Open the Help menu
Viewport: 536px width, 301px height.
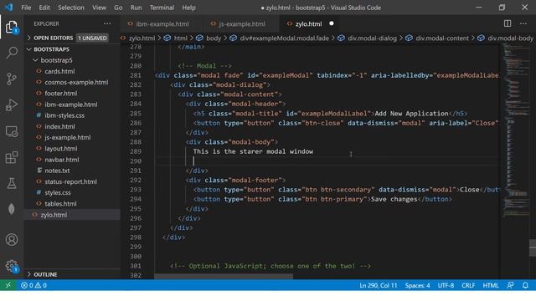click(x=188, y=8)
